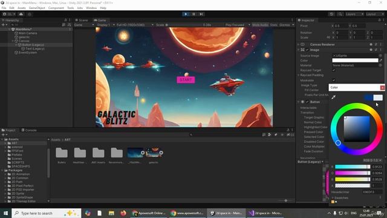Uncheck the Raycast Target checkbox
This screenshot has width=387, height=218.
point(334,70)
